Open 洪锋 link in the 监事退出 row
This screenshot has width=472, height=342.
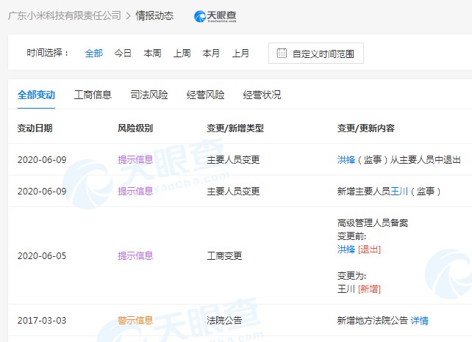(346, 159)
